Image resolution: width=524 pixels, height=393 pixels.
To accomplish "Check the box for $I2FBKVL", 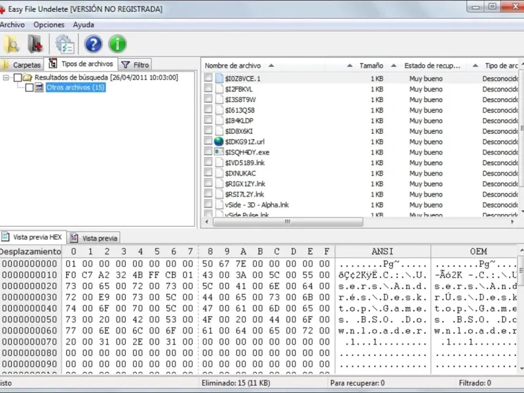I will (208, 88).
